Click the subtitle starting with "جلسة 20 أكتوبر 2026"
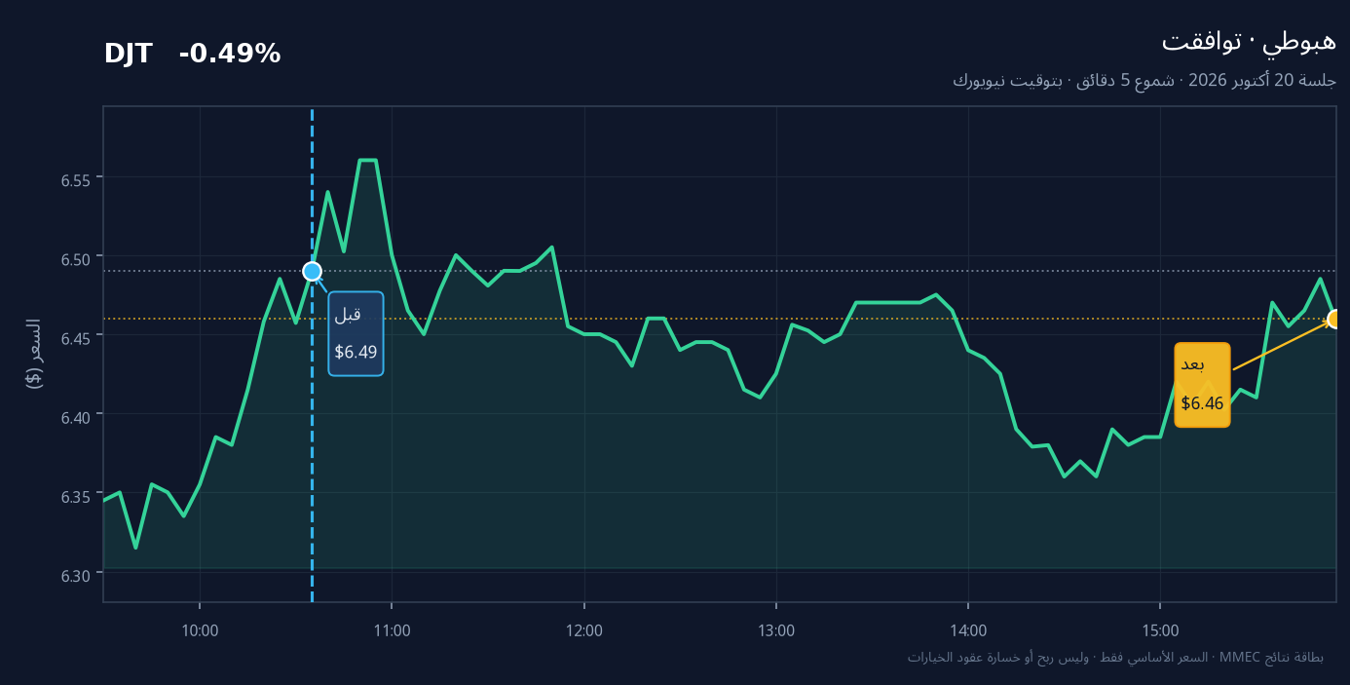 pyautogui.click(x=1144, y=80)
